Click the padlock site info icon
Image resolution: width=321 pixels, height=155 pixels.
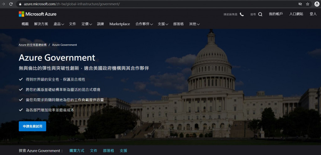click(20, 4)
